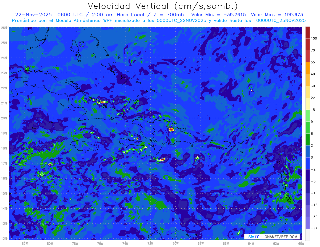Click the '74W' longitude label
The height and width of the screenshot is (247, 320).
[125, 243]
